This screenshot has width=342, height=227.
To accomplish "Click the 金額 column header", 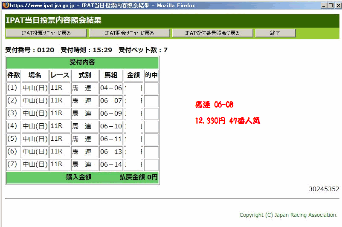I will (x=133, y=75).
